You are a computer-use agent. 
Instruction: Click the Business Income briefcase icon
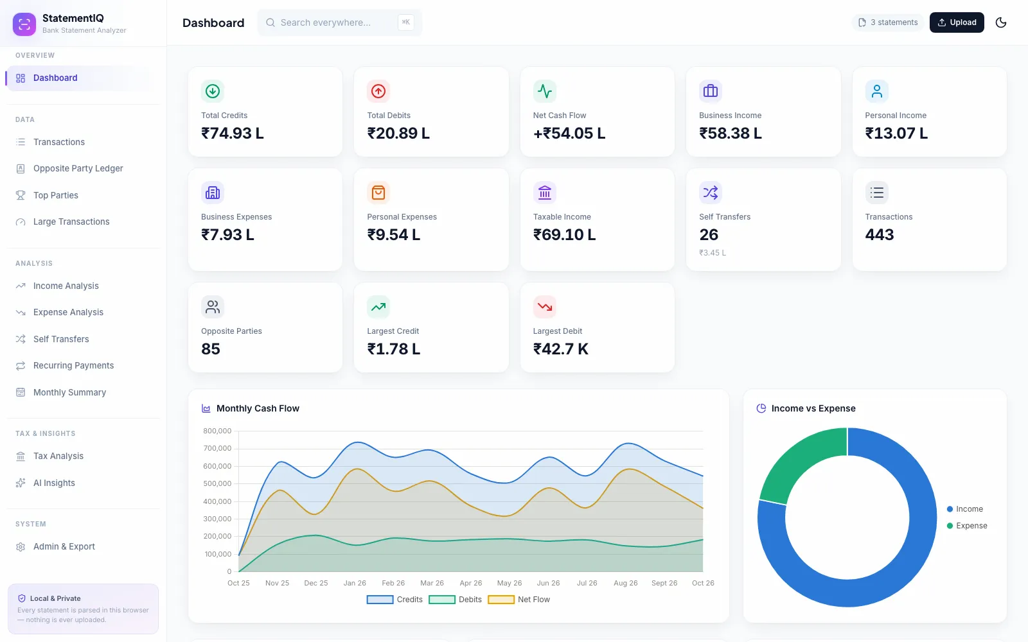tap(711, 91)
